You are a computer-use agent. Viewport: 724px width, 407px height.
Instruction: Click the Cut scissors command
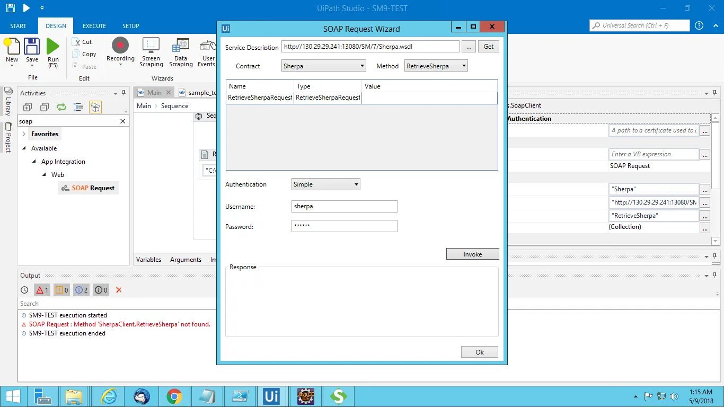coord(83,42)
